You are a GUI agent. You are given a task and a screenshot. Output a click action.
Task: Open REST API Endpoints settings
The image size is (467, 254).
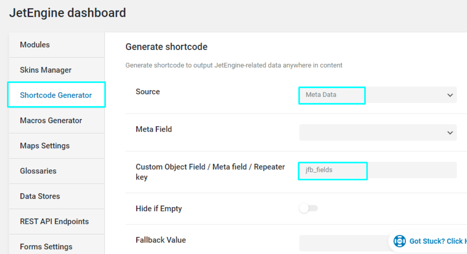click(x=54, y=221)
